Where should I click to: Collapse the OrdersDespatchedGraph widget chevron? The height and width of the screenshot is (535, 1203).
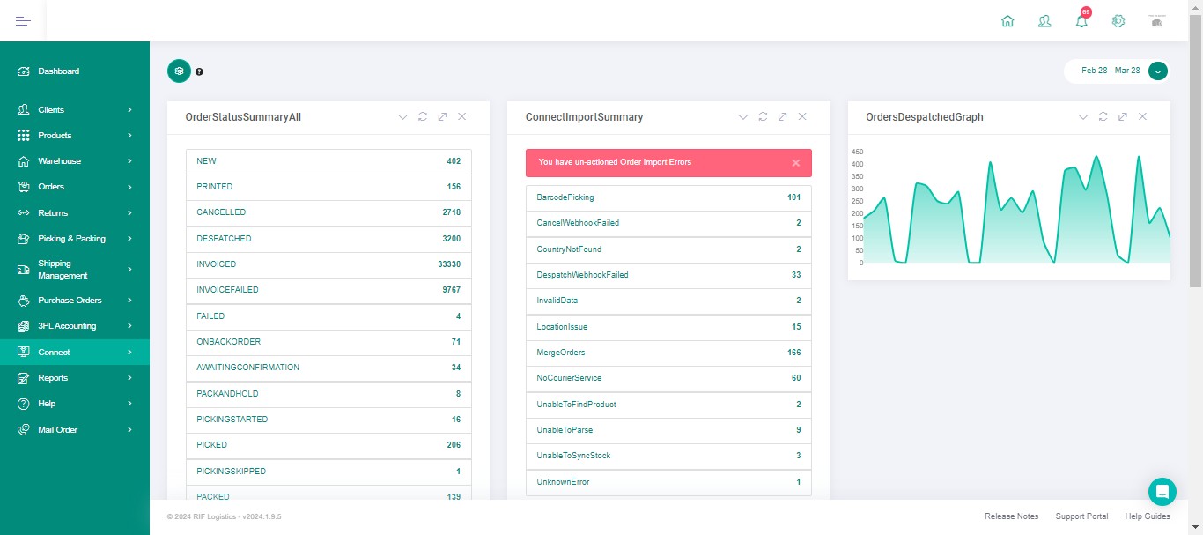coord(1083,116)
